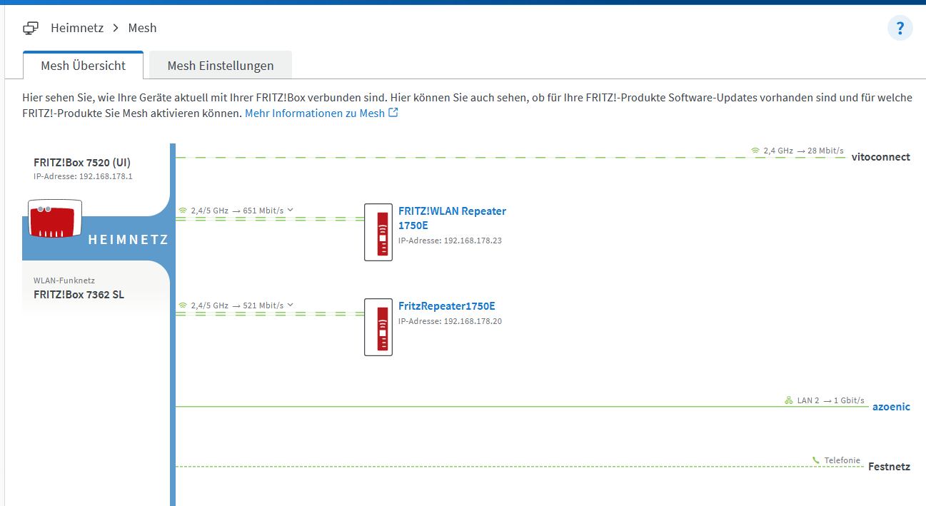Open the FRITZ!WLAN Repeater 1750E link

point(452,218)
